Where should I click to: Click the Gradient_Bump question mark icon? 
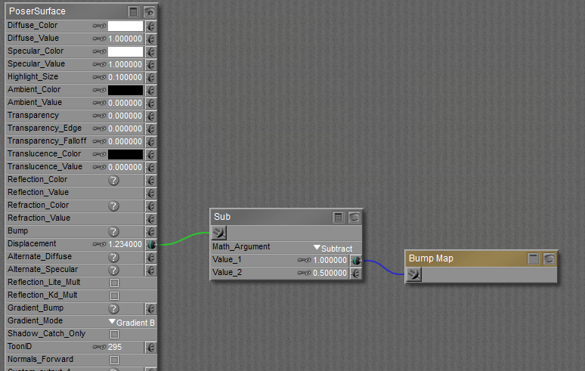[x=114, y=309]
